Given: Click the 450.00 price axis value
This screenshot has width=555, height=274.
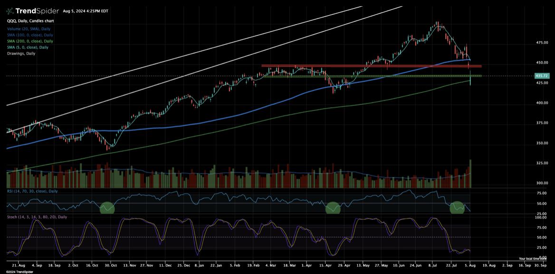Looking at the screenshot, I should point(543,62).
